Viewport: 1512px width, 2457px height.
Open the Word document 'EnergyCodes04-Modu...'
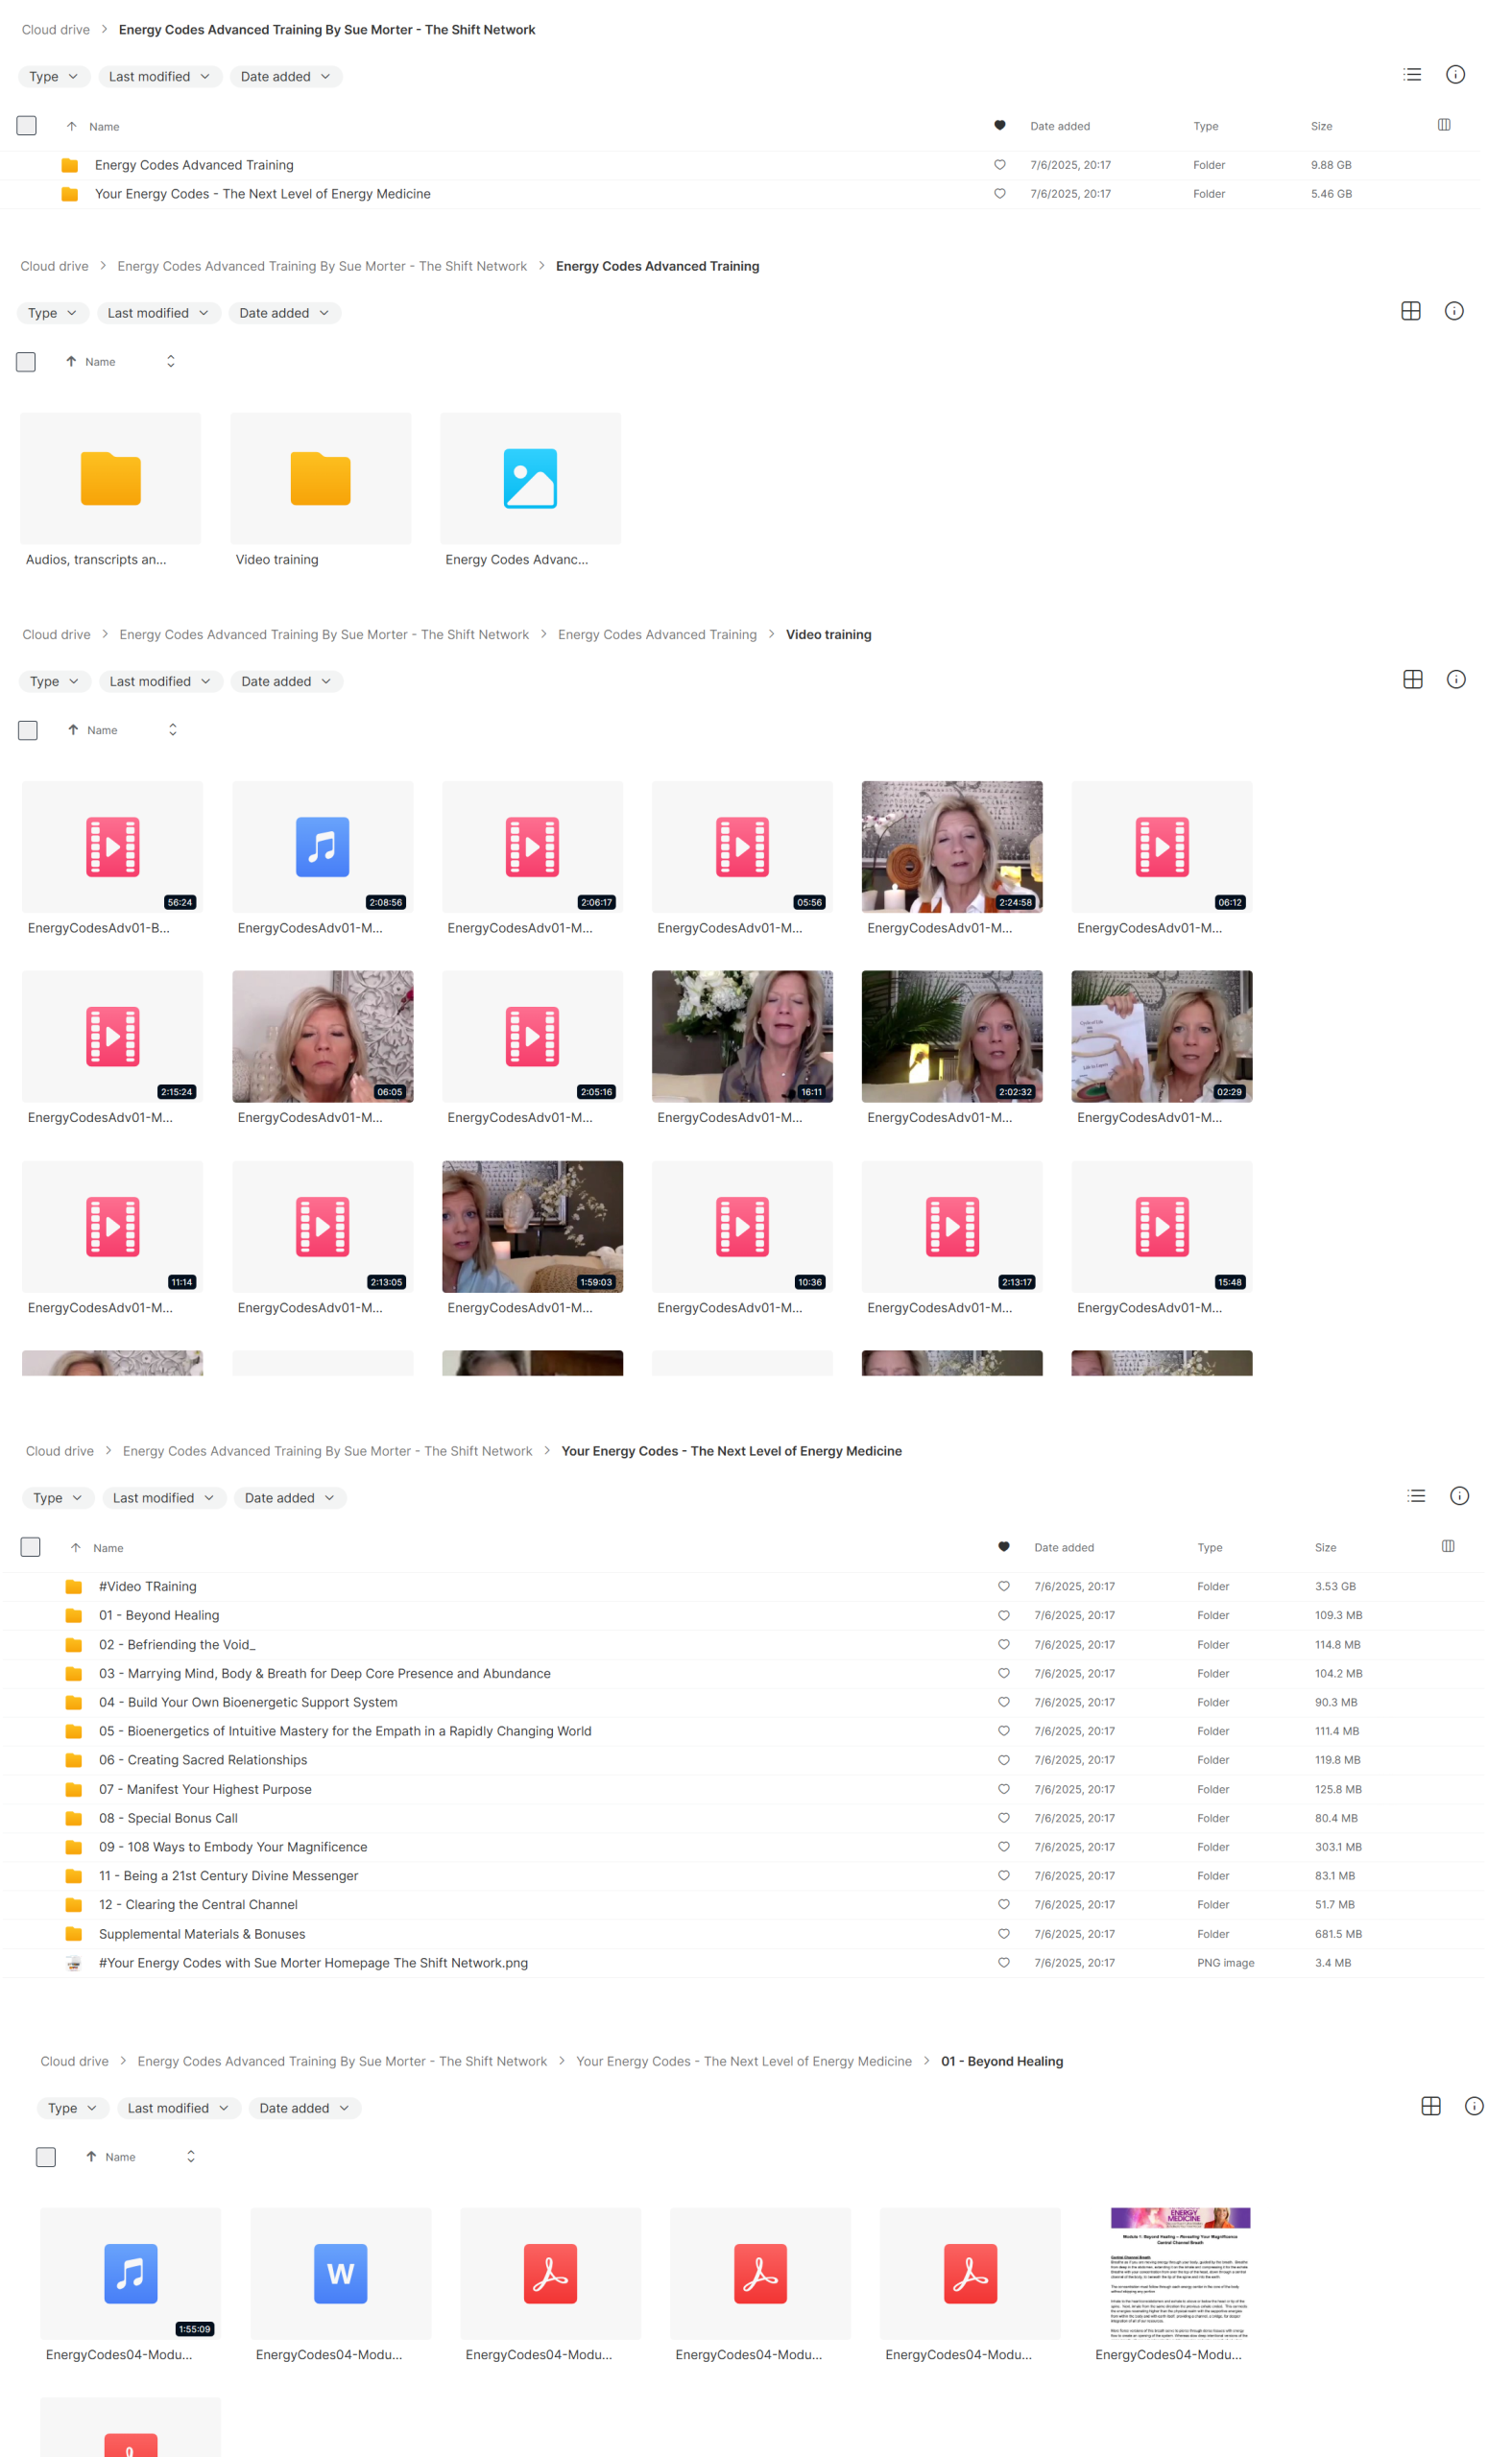click(x=340, y=2284)
